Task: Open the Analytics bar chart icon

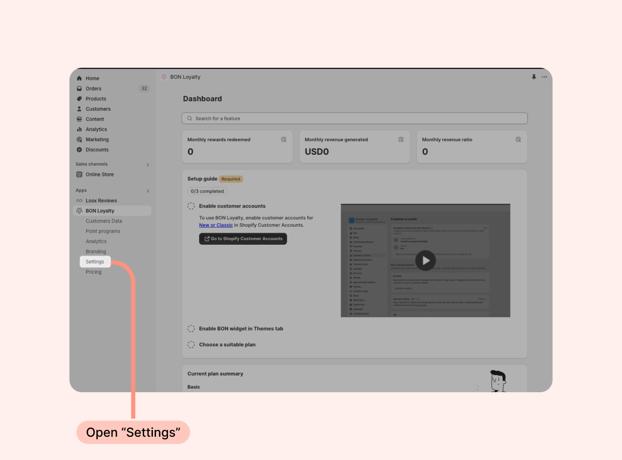Action: pyautogui.click(x=79, y=129)
